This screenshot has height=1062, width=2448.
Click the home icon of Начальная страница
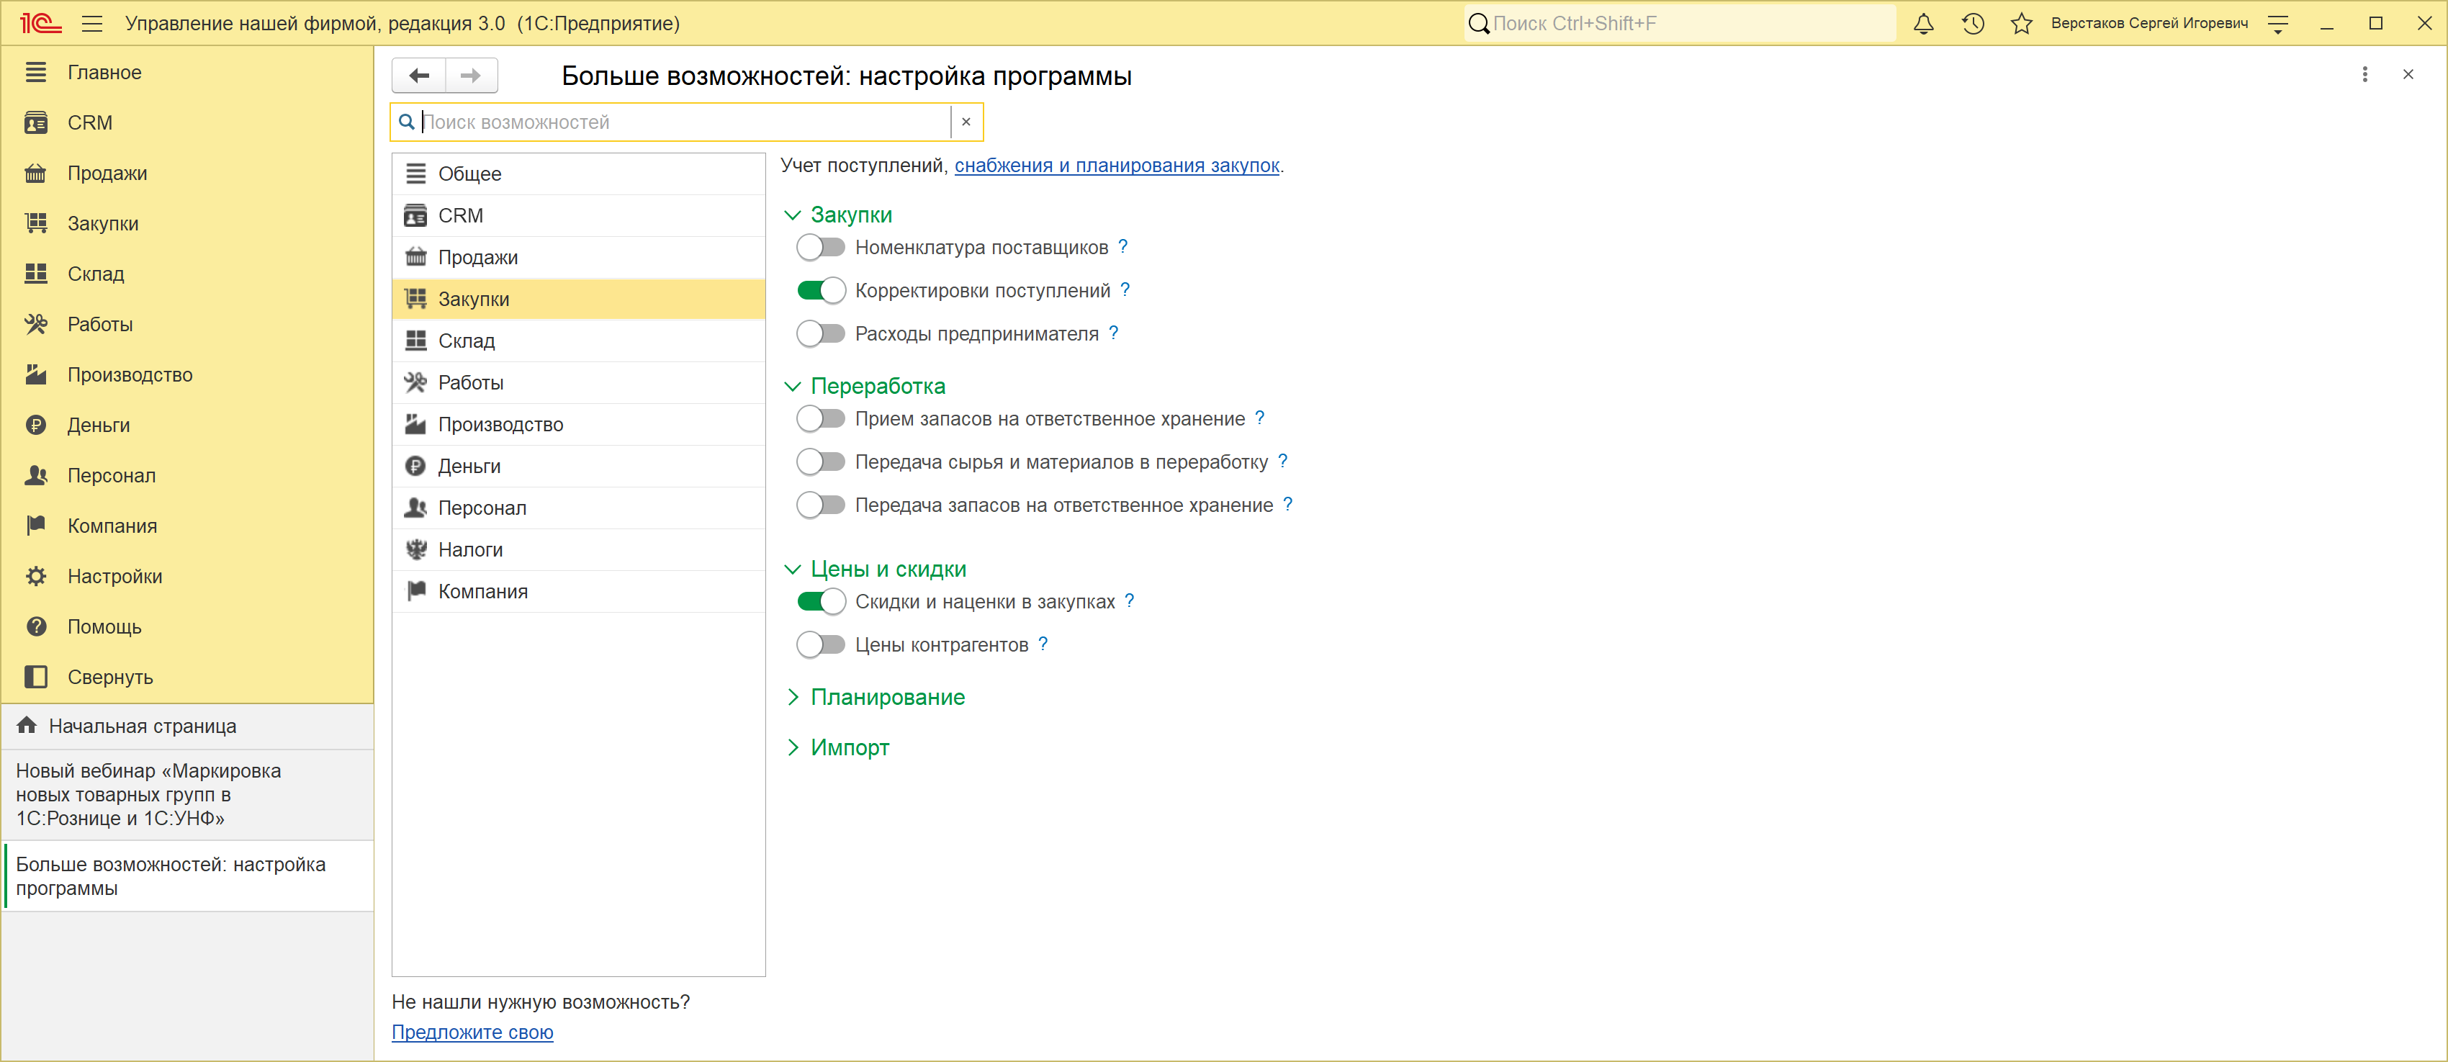click(x=27, y=726)
